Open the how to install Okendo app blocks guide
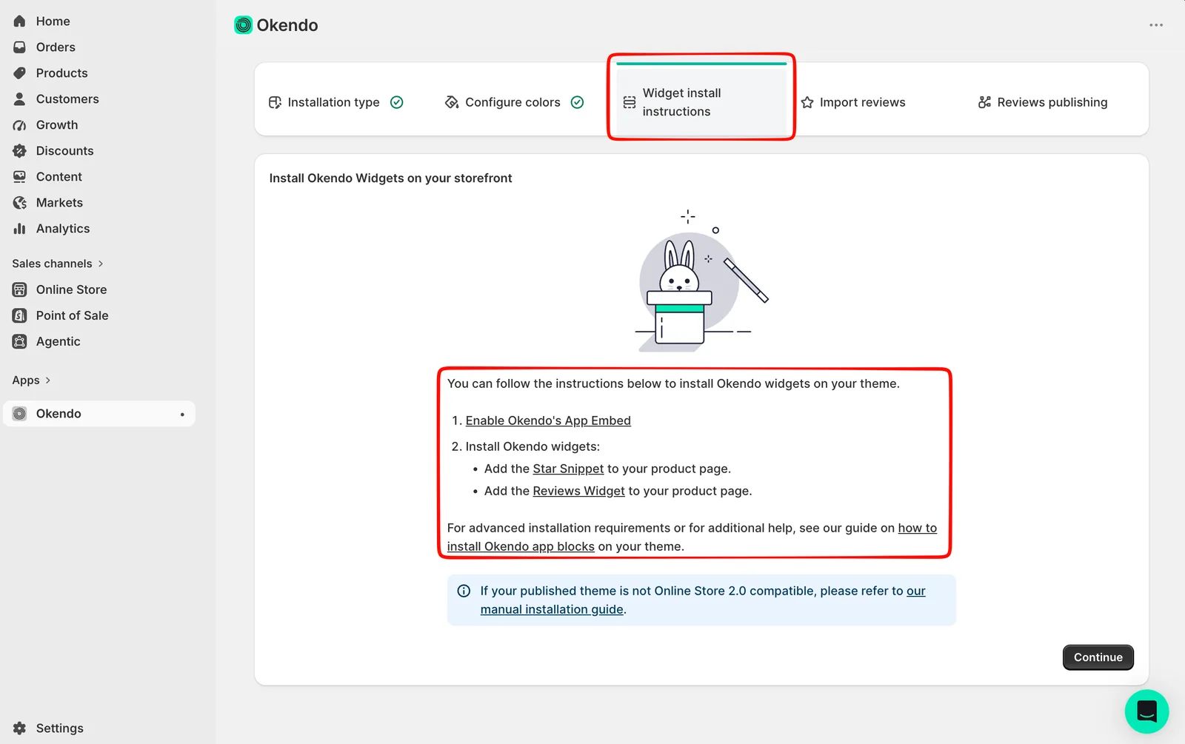Screen dimensions: 1185x744 [x=521, y=546]
